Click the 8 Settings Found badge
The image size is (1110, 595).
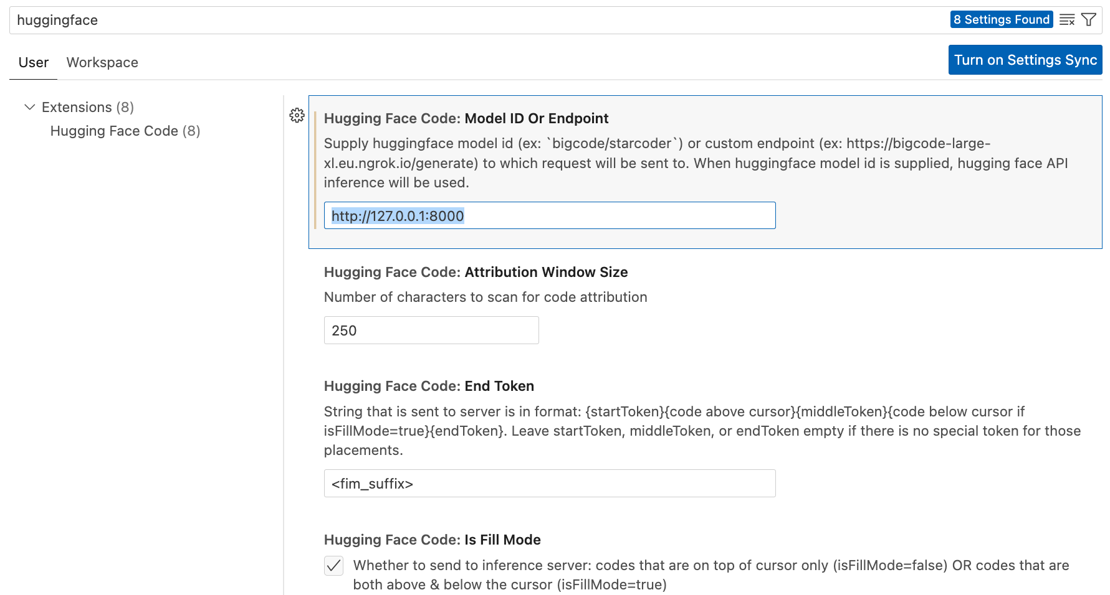(1001, 20)
